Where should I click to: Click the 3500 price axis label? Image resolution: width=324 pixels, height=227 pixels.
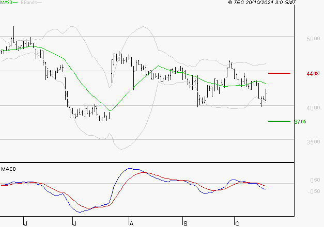tap(313, 142)
